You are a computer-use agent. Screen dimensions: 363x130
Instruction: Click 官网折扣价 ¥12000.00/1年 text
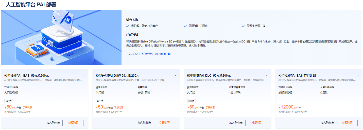(293, 112)
